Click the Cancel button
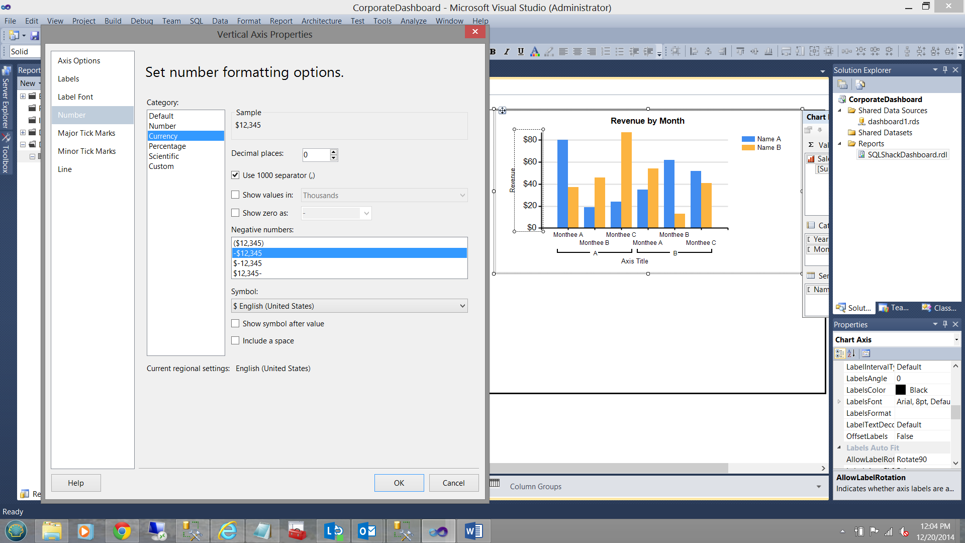The height and width of the screenshot is (543, 965). [x=453, y=483]
